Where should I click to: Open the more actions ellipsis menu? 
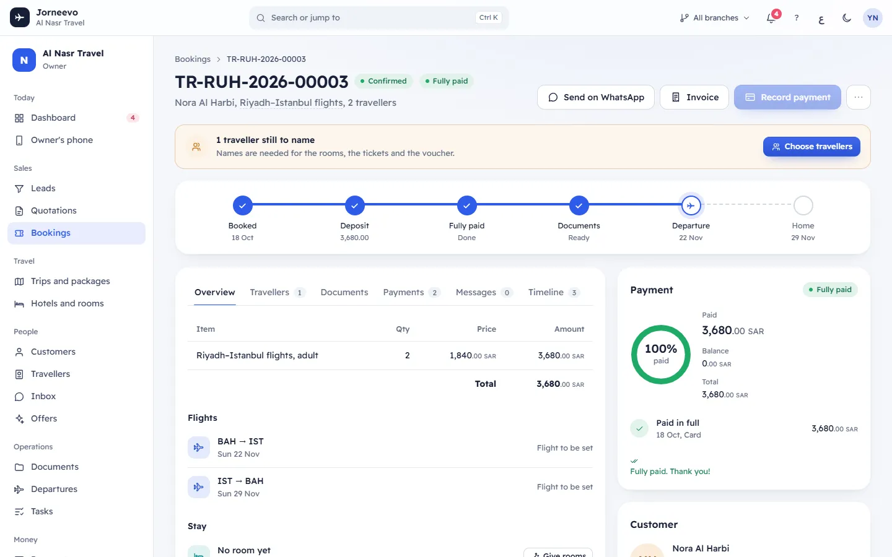coord(859,97)
